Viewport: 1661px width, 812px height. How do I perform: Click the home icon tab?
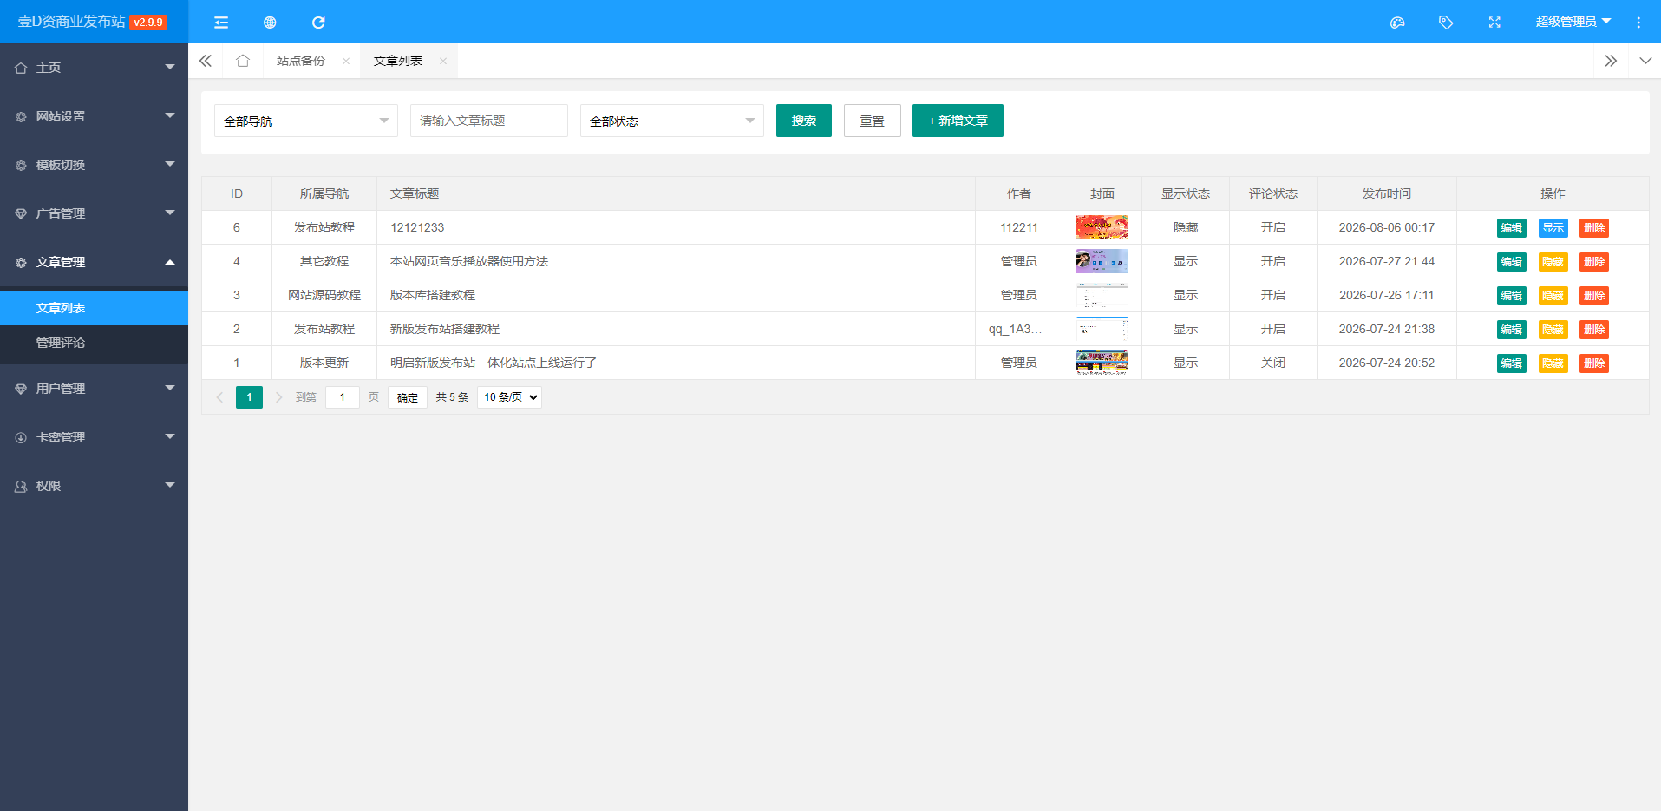[243, 61]
